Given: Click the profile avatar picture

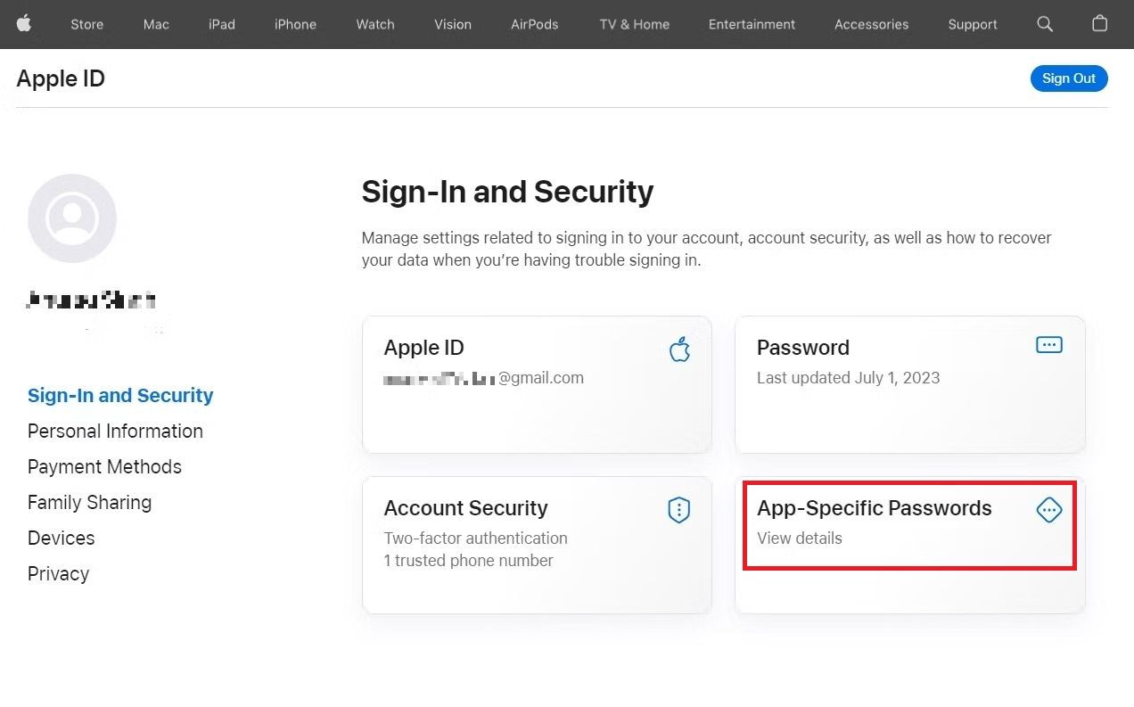Looking at the screenshot, I should click(72, 218).
